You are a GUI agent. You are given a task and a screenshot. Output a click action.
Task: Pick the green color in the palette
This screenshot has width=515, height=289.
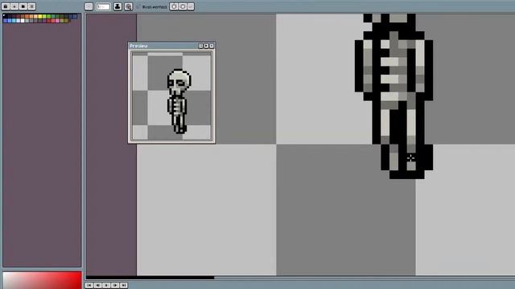pyautogui.click(x=48, y=16)
